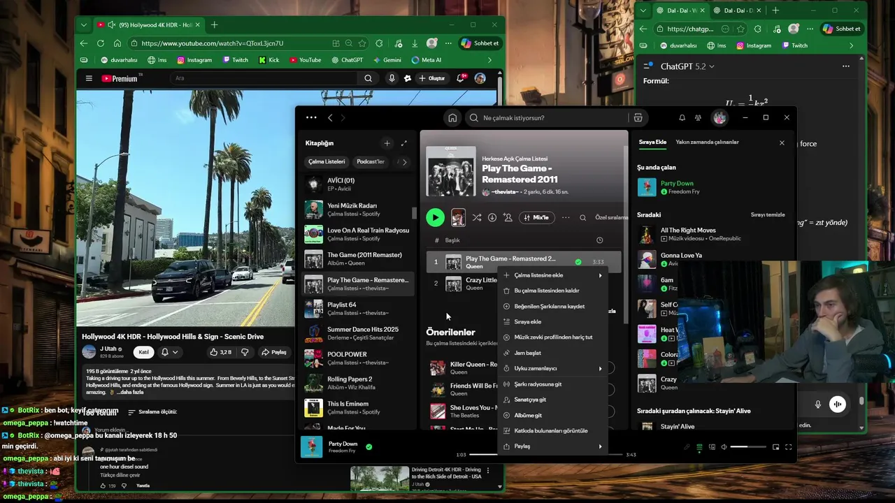Open Spotify friend activity icon
Screen dimensions: 895x503
click(x=697, y=118)
